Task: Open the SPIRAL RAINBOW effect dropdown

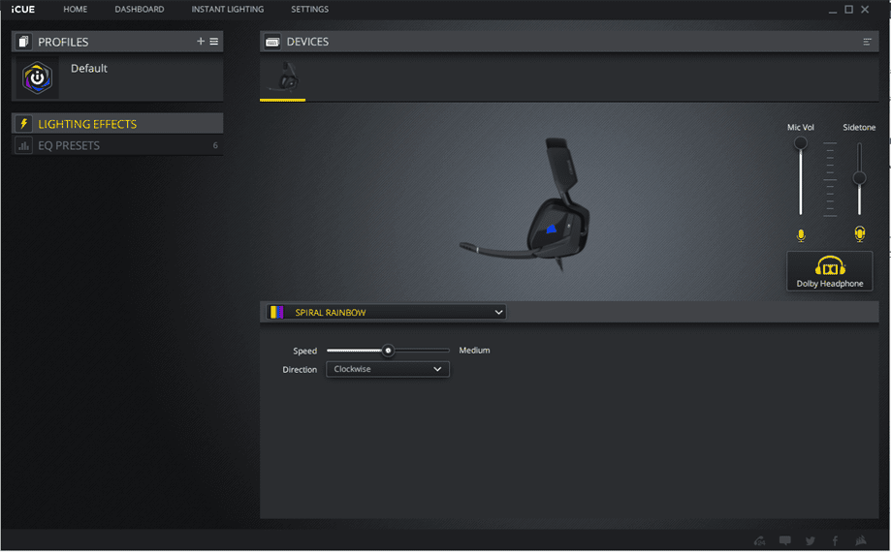Action: coord(387,312)
